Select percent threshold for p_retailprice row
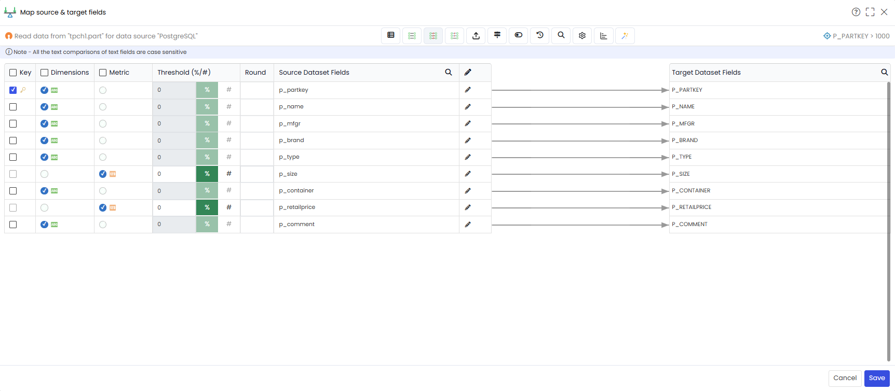 coord(207,207)
